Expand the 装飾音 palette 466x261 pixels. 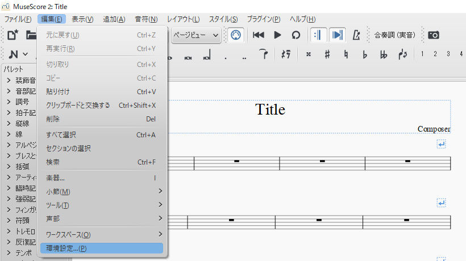[x=9, y=80]
